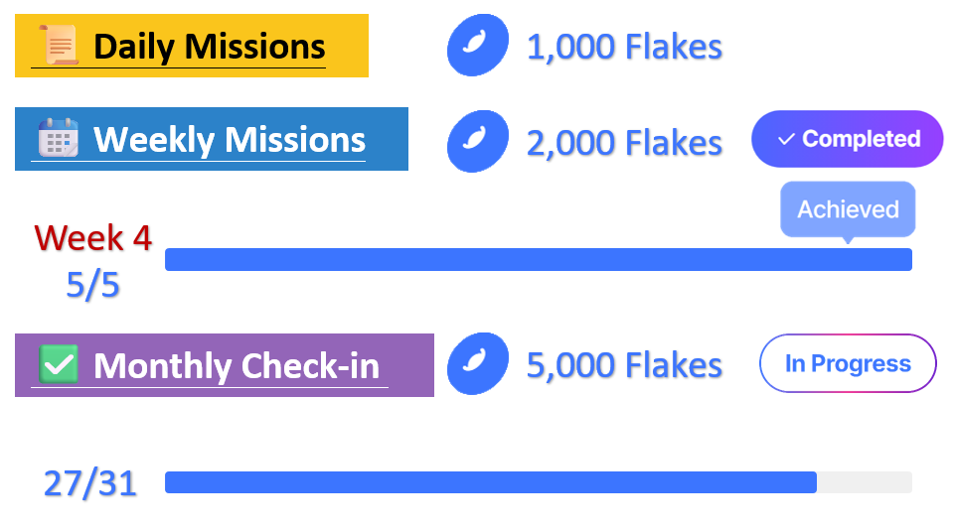Select the 1,000 Flakes reward text
Image resolution: width=954 pixels, height=530 pixels.
point(624,47)
